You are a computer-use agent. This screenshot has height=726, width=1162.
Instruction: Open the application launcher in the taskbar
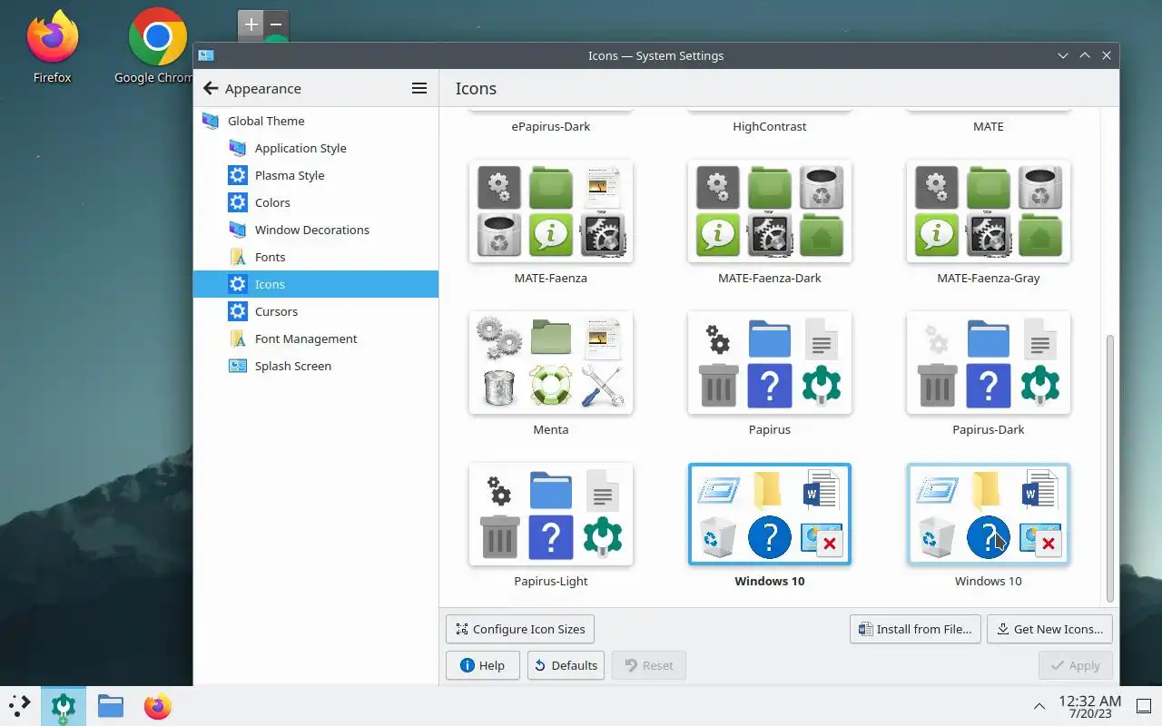(x=20, y=705)
